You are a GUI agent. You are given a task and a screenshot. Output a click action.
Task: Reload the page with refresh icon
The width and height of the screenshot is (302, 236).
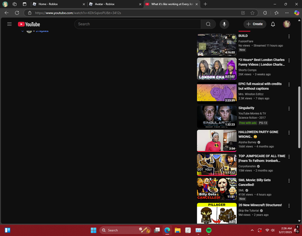tap(17, 13)
